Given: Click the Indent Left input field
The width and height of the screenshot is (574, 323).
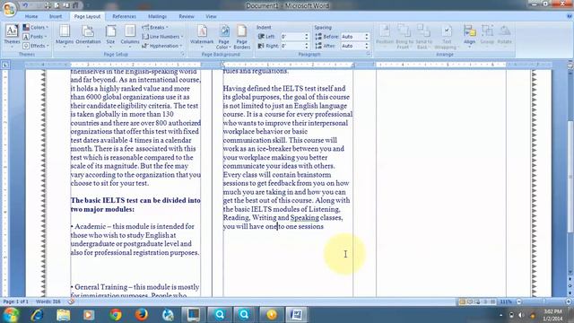Looking at the screenshot, I should pyautogui.click(x=292, y=37).
